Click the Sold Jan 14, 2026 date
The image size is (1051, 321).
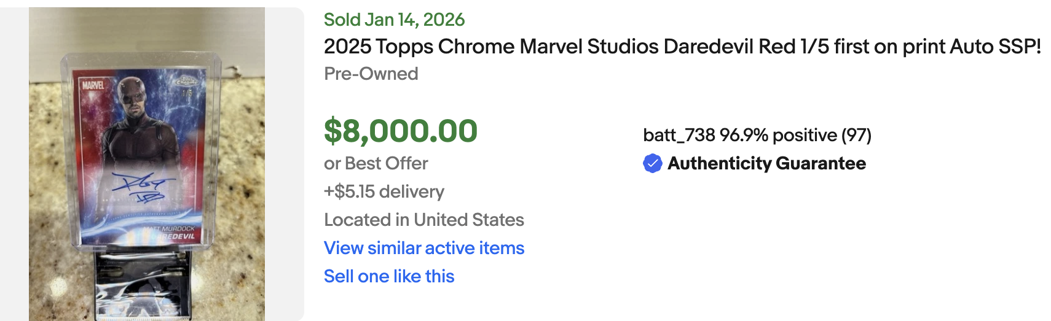tap(394, 20)
